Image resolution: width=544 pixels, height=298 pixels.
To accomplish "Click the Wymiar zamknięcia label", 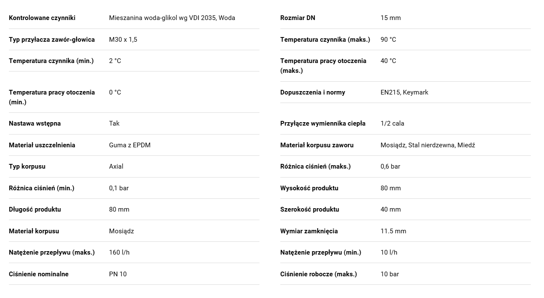I will [x=309, y=231].
